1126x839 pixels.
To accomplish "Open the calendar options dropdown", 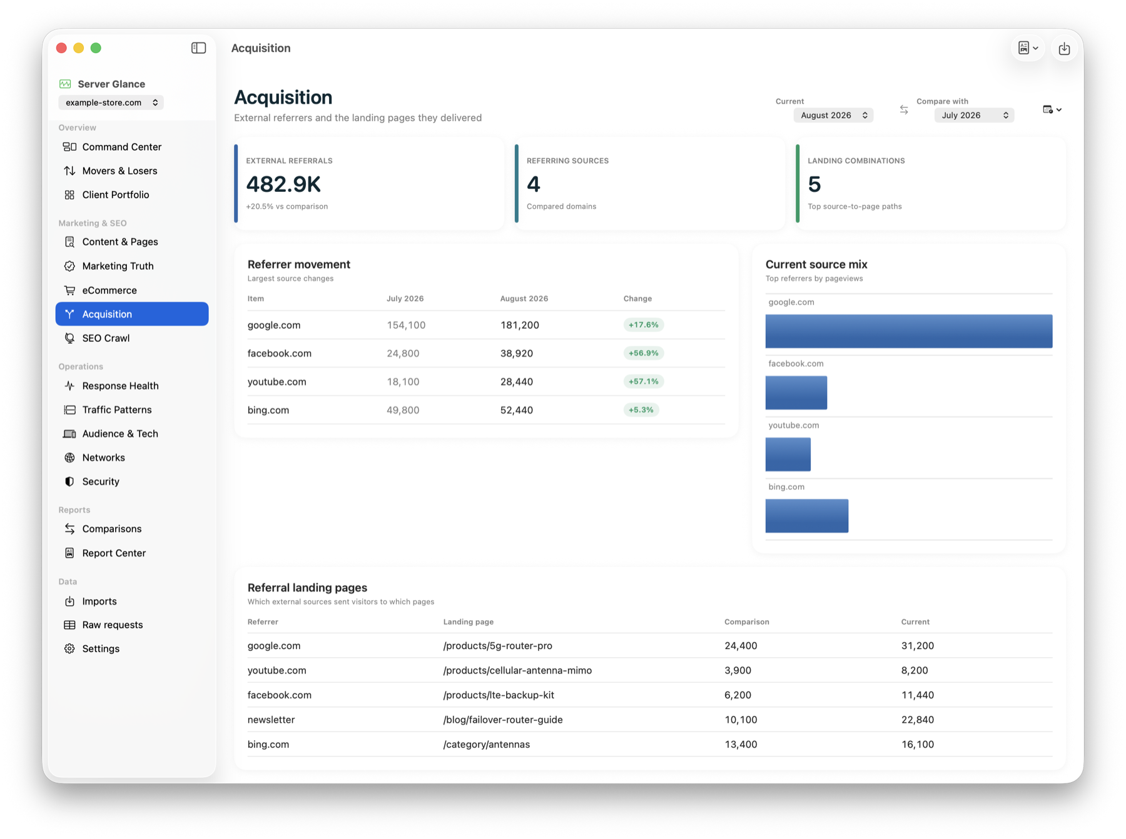I will pyautogui.click(x=1052, y=110).
